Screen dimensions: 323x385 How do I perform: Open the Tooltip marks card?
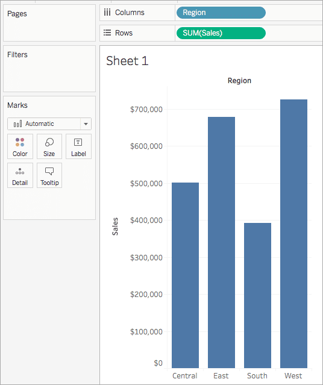49,175
